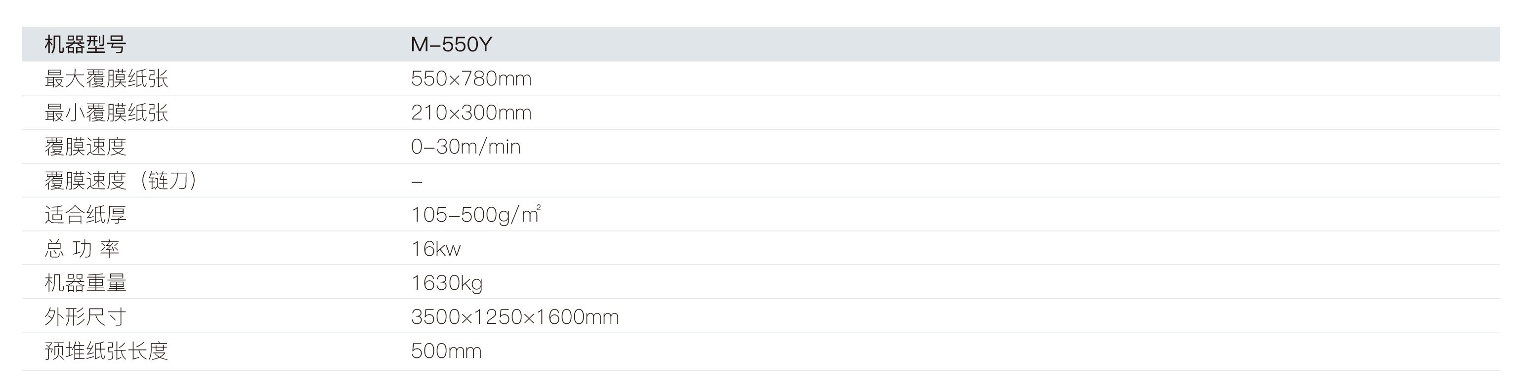Select the M-550Y model header cell
Screen dimensions: 1522x388
coord(451,45)
